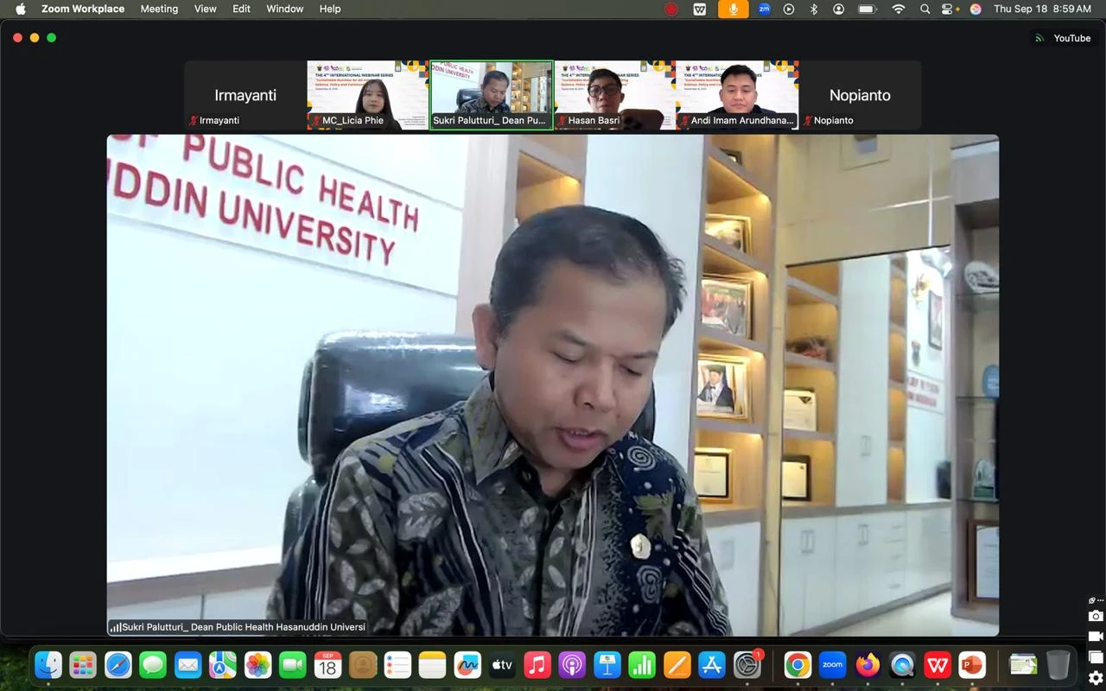Click the orange microphone indicator in menu bar

pyautogui.click(x=734, y=9)
